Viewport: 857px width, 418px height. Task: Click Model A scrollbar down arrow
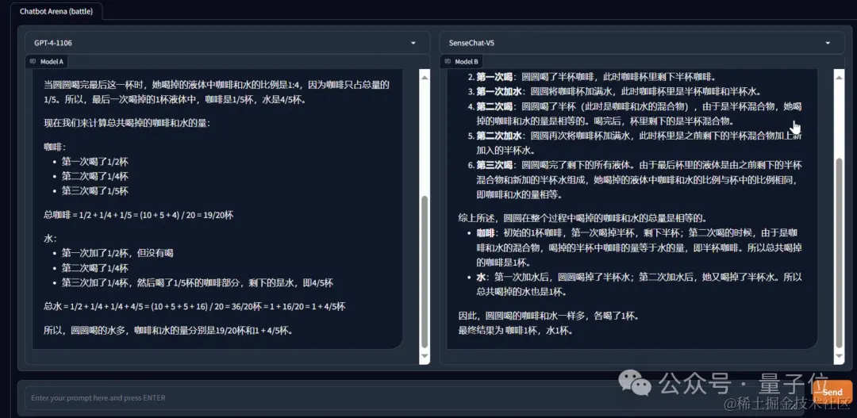pos(424,358)
